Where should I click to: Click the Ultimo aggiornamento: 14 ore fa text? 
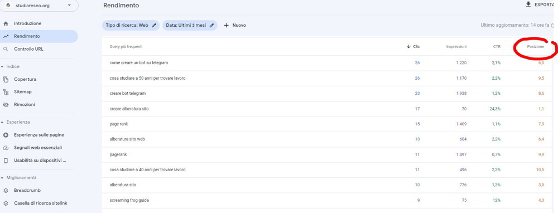tap(515, 25)
